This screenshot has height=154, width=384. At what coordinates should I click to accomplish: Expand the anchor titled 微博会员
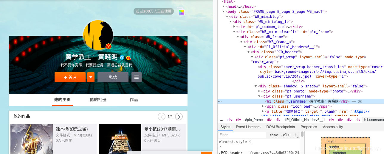[263, 111]
